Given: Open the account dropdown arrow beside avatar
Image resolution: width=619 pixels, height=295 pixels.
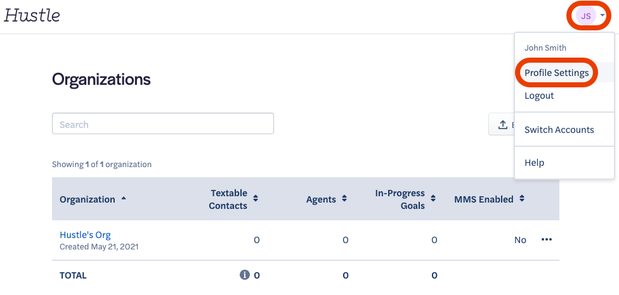Looking at the screenshot, I should point(603,16).
